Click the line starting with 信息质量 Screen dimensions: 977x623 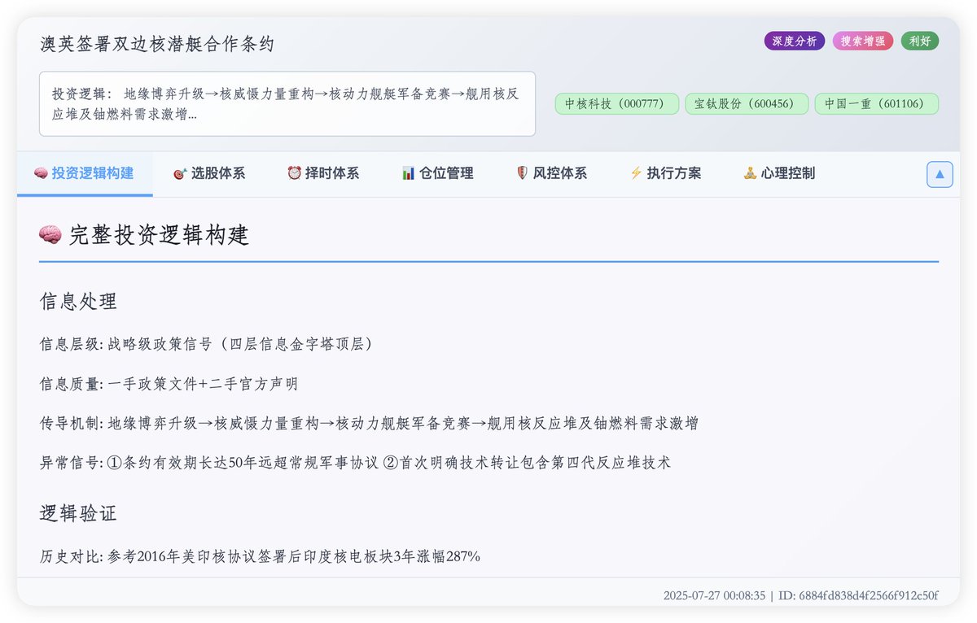coord(169,384)
